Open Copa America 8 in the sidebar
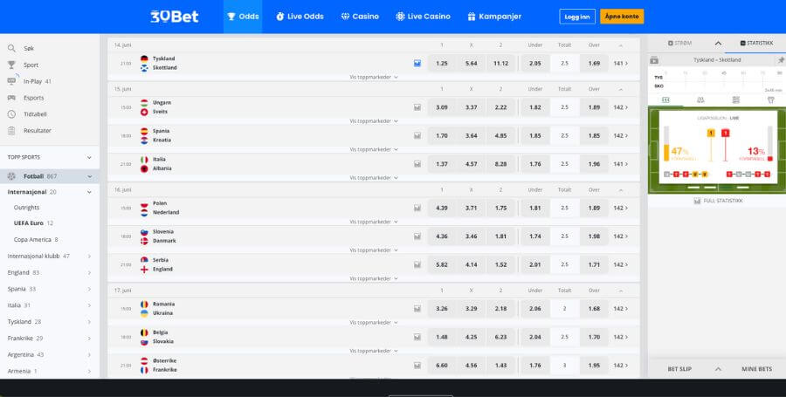Image resolution: width=786 pixels, height=397 pixels. 36,239
